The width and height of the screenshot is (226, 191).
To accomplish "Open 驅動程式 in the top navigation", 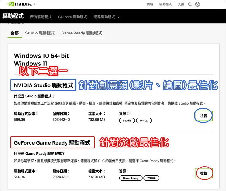I will point(165,4).
